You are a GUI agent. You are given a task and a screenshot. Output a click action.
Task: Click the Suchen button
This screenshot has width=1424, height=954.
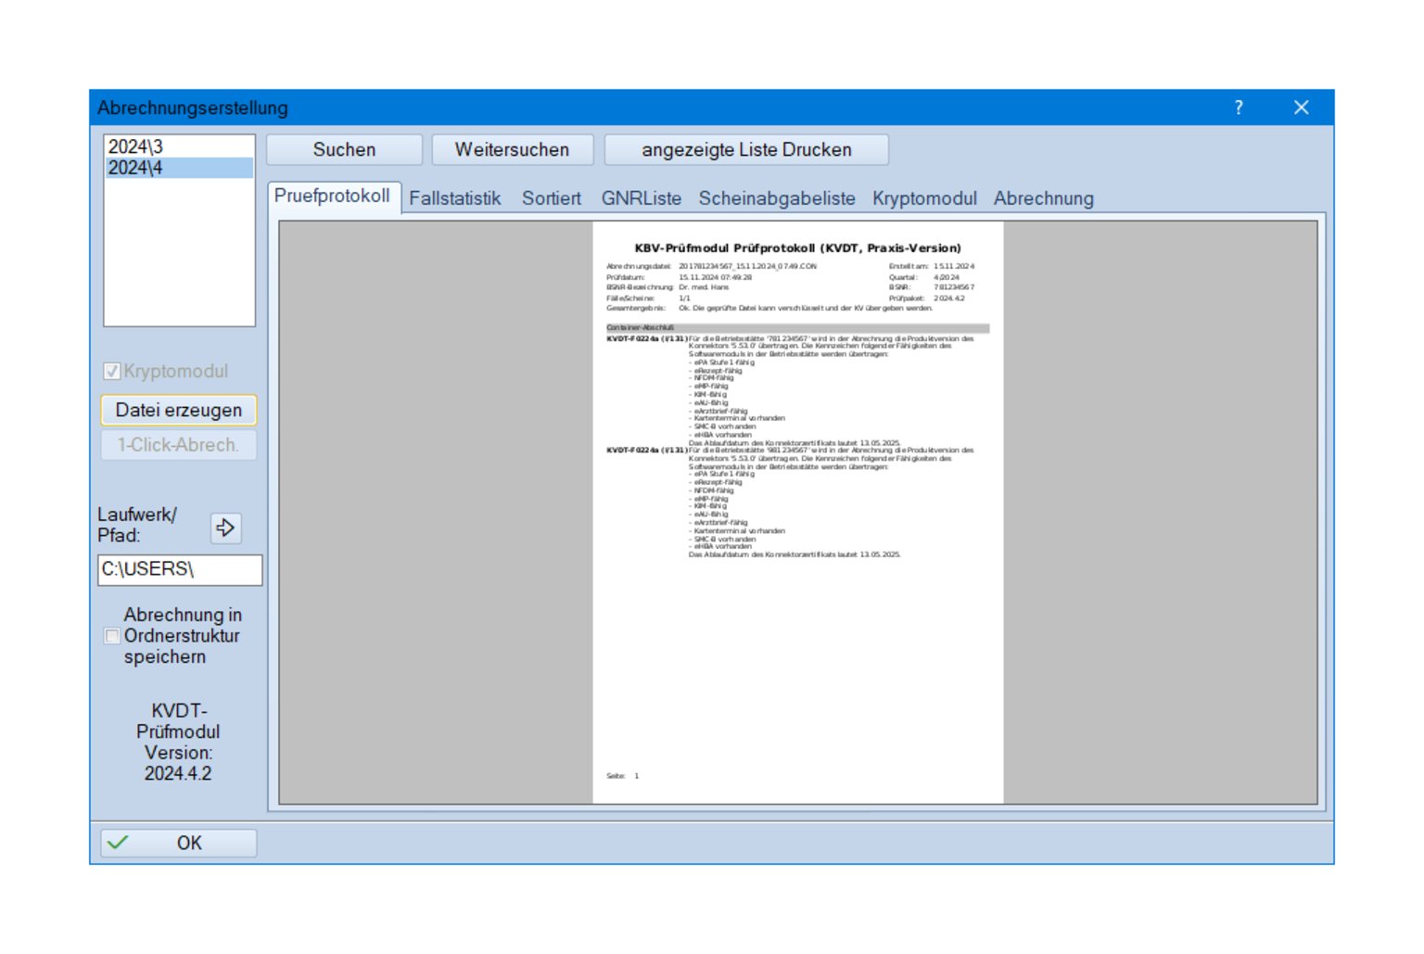(344, 150)
